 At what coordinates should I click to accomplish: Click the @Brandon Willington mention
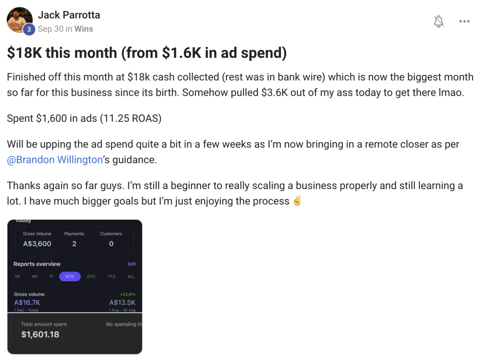tap(55, 160)
